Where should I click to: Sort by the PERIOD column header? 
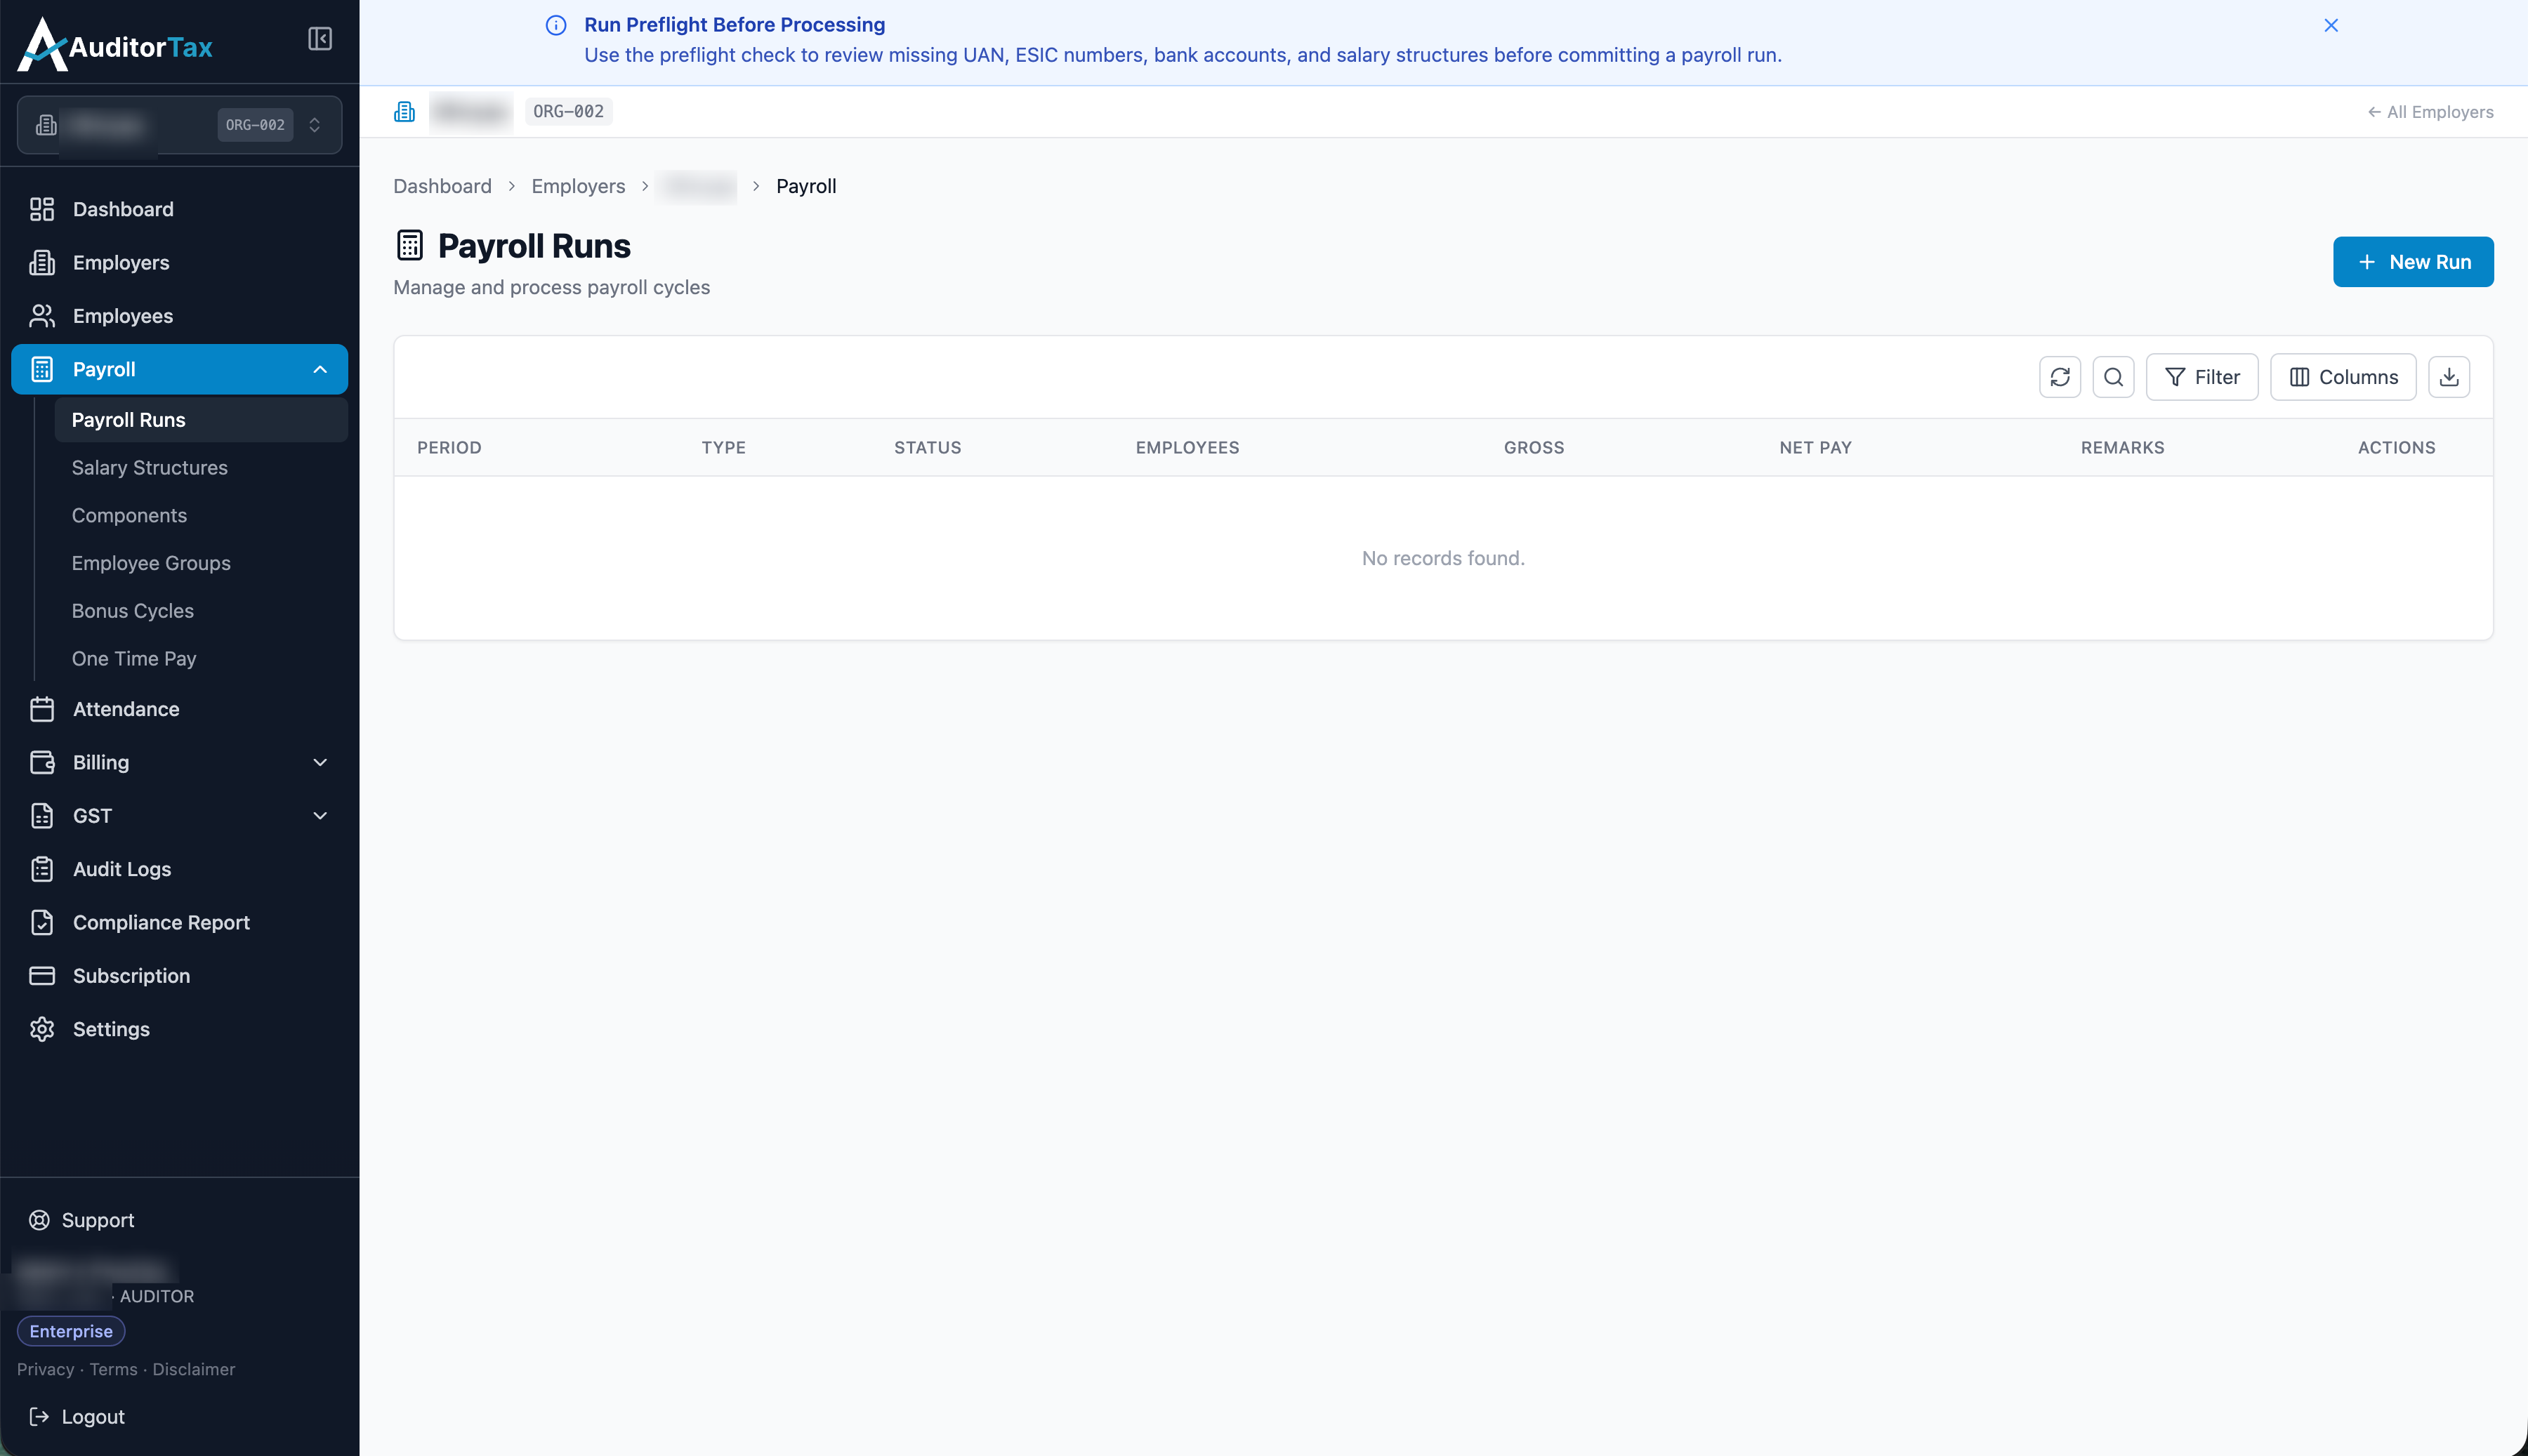coord(449,448)
